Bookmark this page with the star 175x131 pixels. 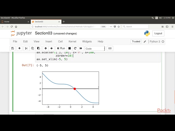[x=119, y=27]
